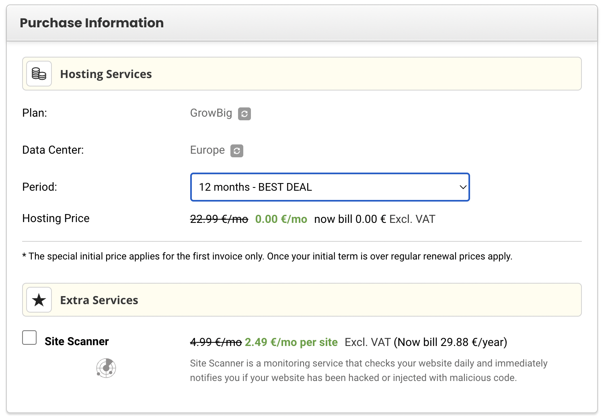Click the change plan icon beside GrowBig
The height and width of the screenshot is (420, 608).
tap(244, 114)
